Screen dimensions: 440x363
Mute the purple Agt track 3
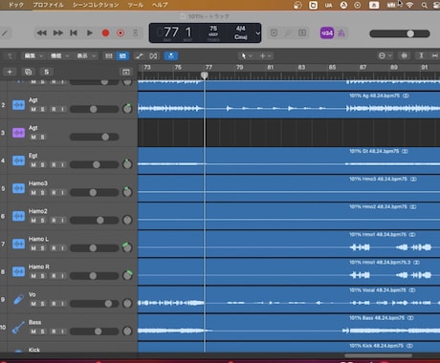tap(33, 137)
